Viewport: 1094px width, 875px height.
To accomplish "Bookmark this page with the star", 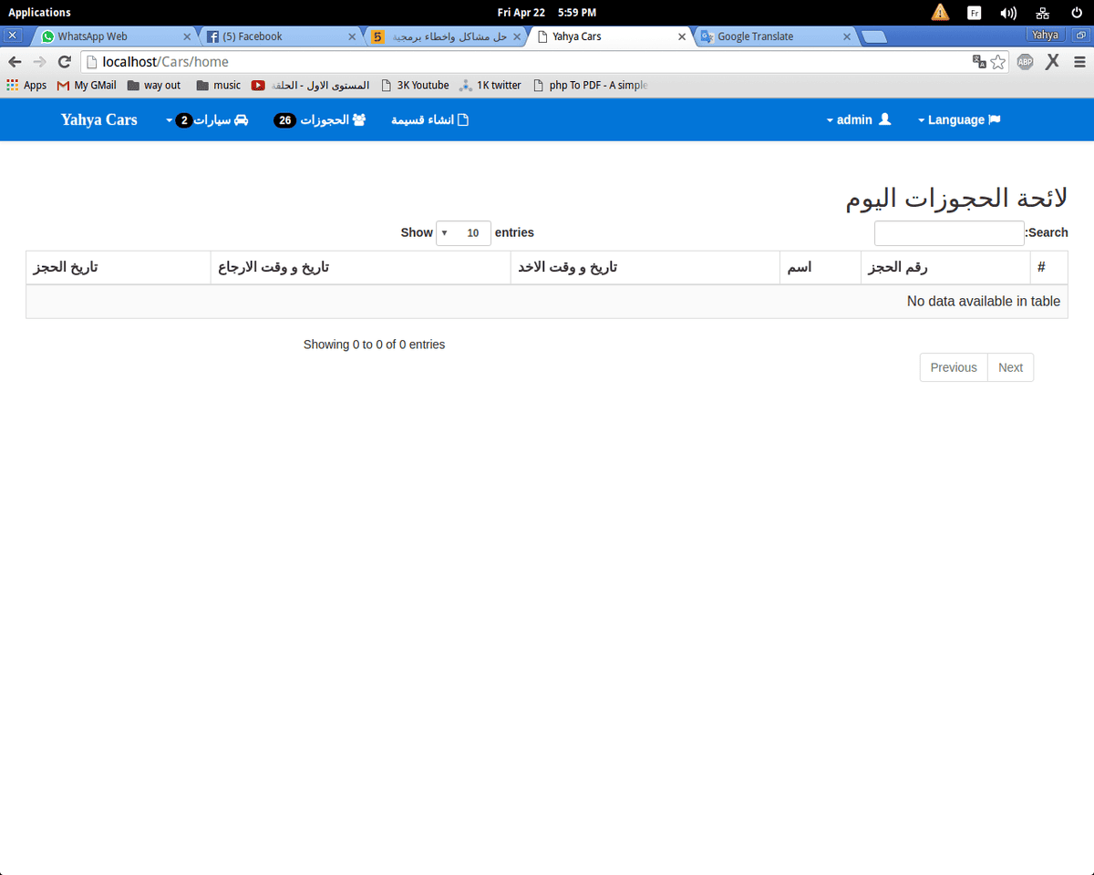I will click(998, 62).
